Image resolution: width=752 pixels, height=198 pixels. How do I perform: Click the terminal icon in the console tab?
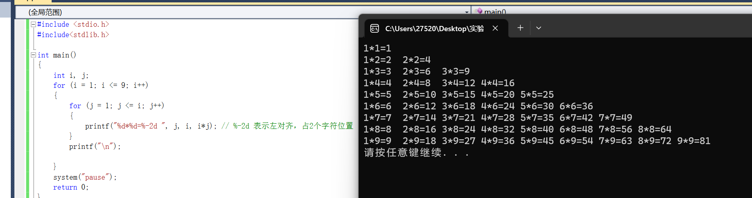coord(375,28)
